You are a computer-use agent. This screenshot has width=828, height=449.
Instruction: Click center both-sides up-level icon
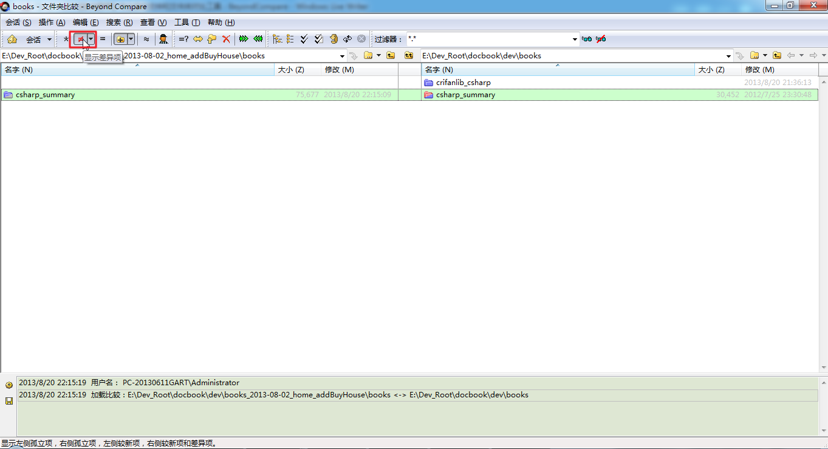(x=409, y=56)
